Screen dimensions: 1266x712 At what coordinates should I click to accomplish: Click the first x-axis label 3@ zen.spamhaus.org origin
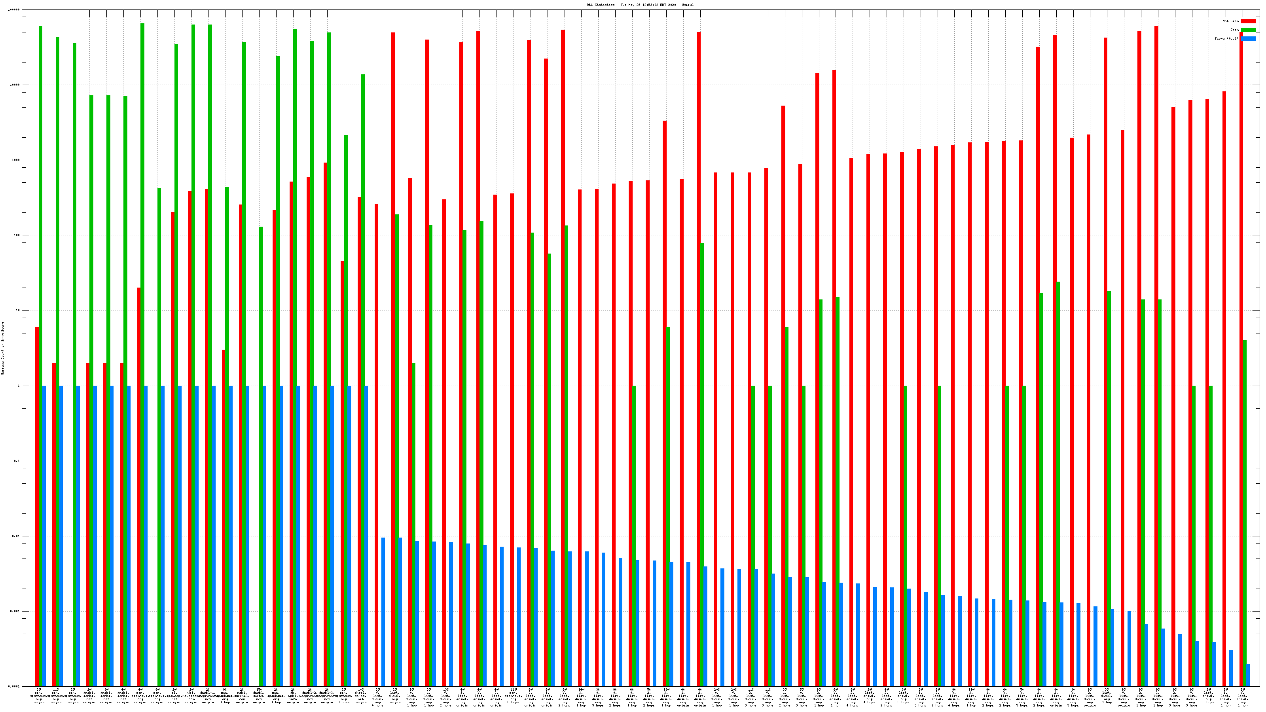point(39,696)
